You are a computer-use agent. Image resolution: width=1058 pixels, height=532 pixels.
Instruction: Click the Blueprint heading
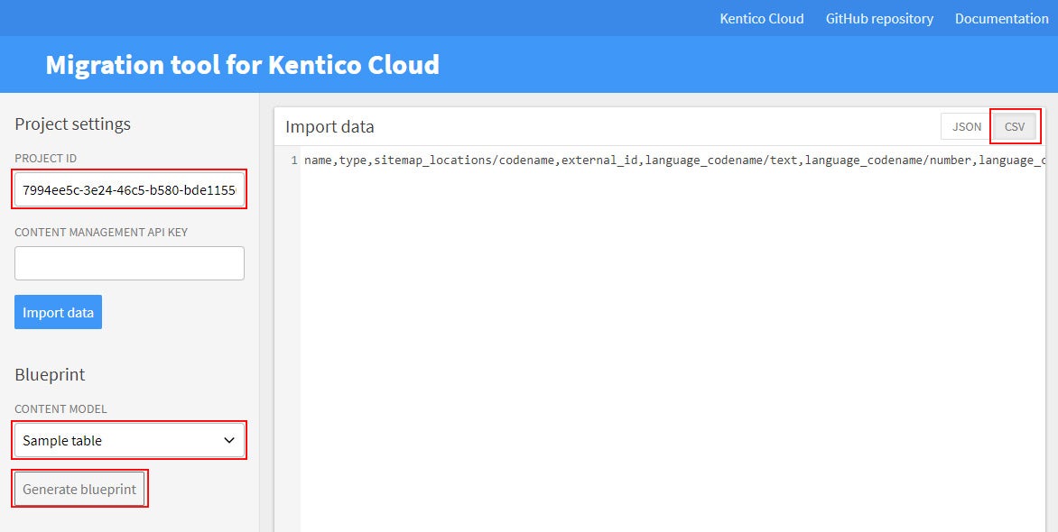pyautogui.click(x=50, y=374)
